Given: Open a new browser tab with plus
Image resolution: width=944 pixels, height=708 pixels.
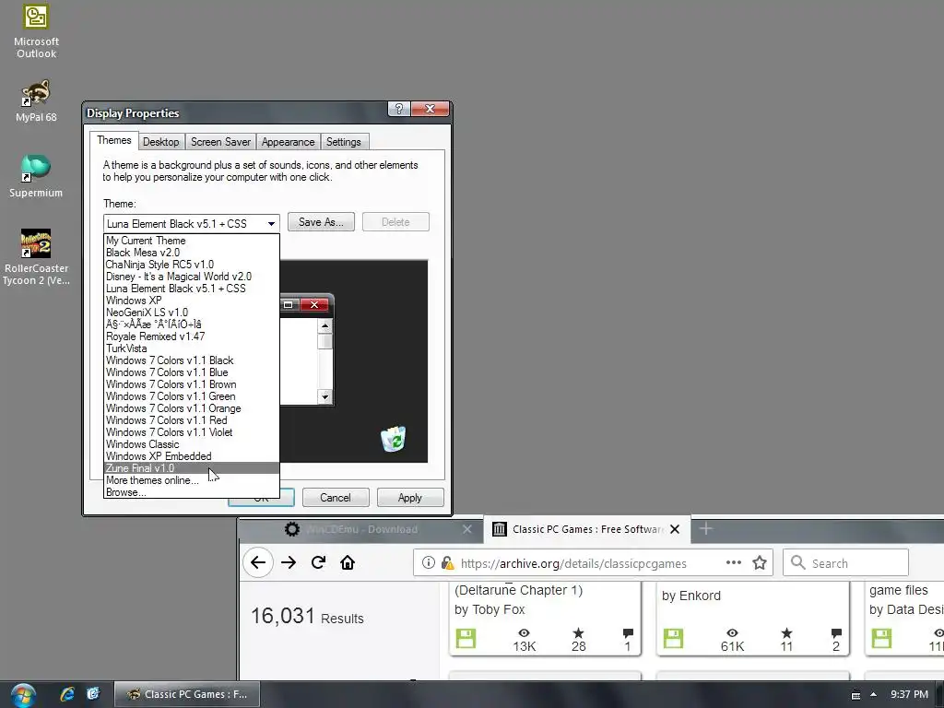Looking at the screenshot, I should (706, 529).
